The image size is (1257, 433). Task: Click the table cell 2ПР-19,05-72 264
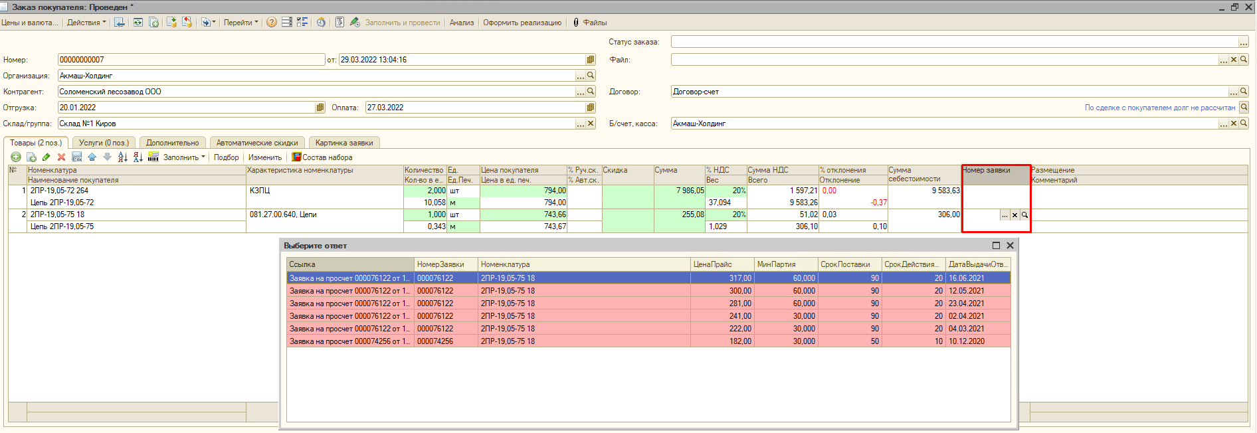(136, 191)
